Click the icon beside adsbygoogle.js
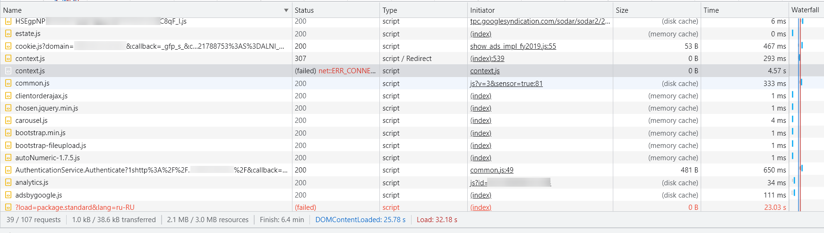Screen dimensions: 824x233 pyautogui.click(x=8, y=195)
